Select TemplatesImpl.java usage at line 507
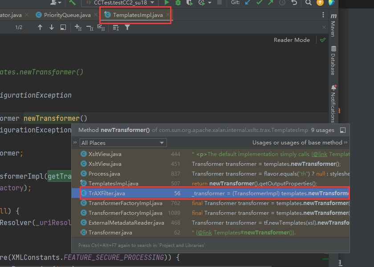This screenshot has height=267, width=374. click(x=211, y=183)
